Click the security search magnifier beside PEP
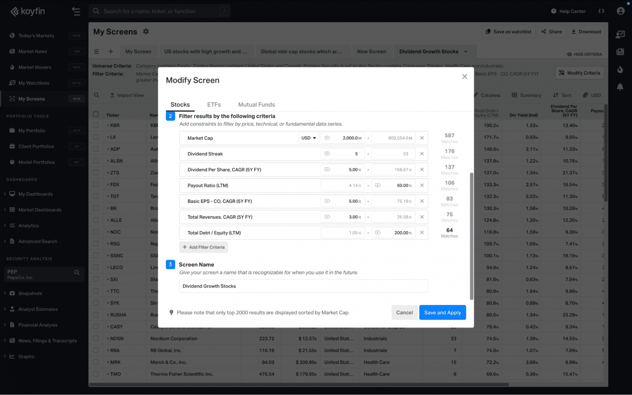632x395 pixels. pyautogui.click(x=77, y=273)
